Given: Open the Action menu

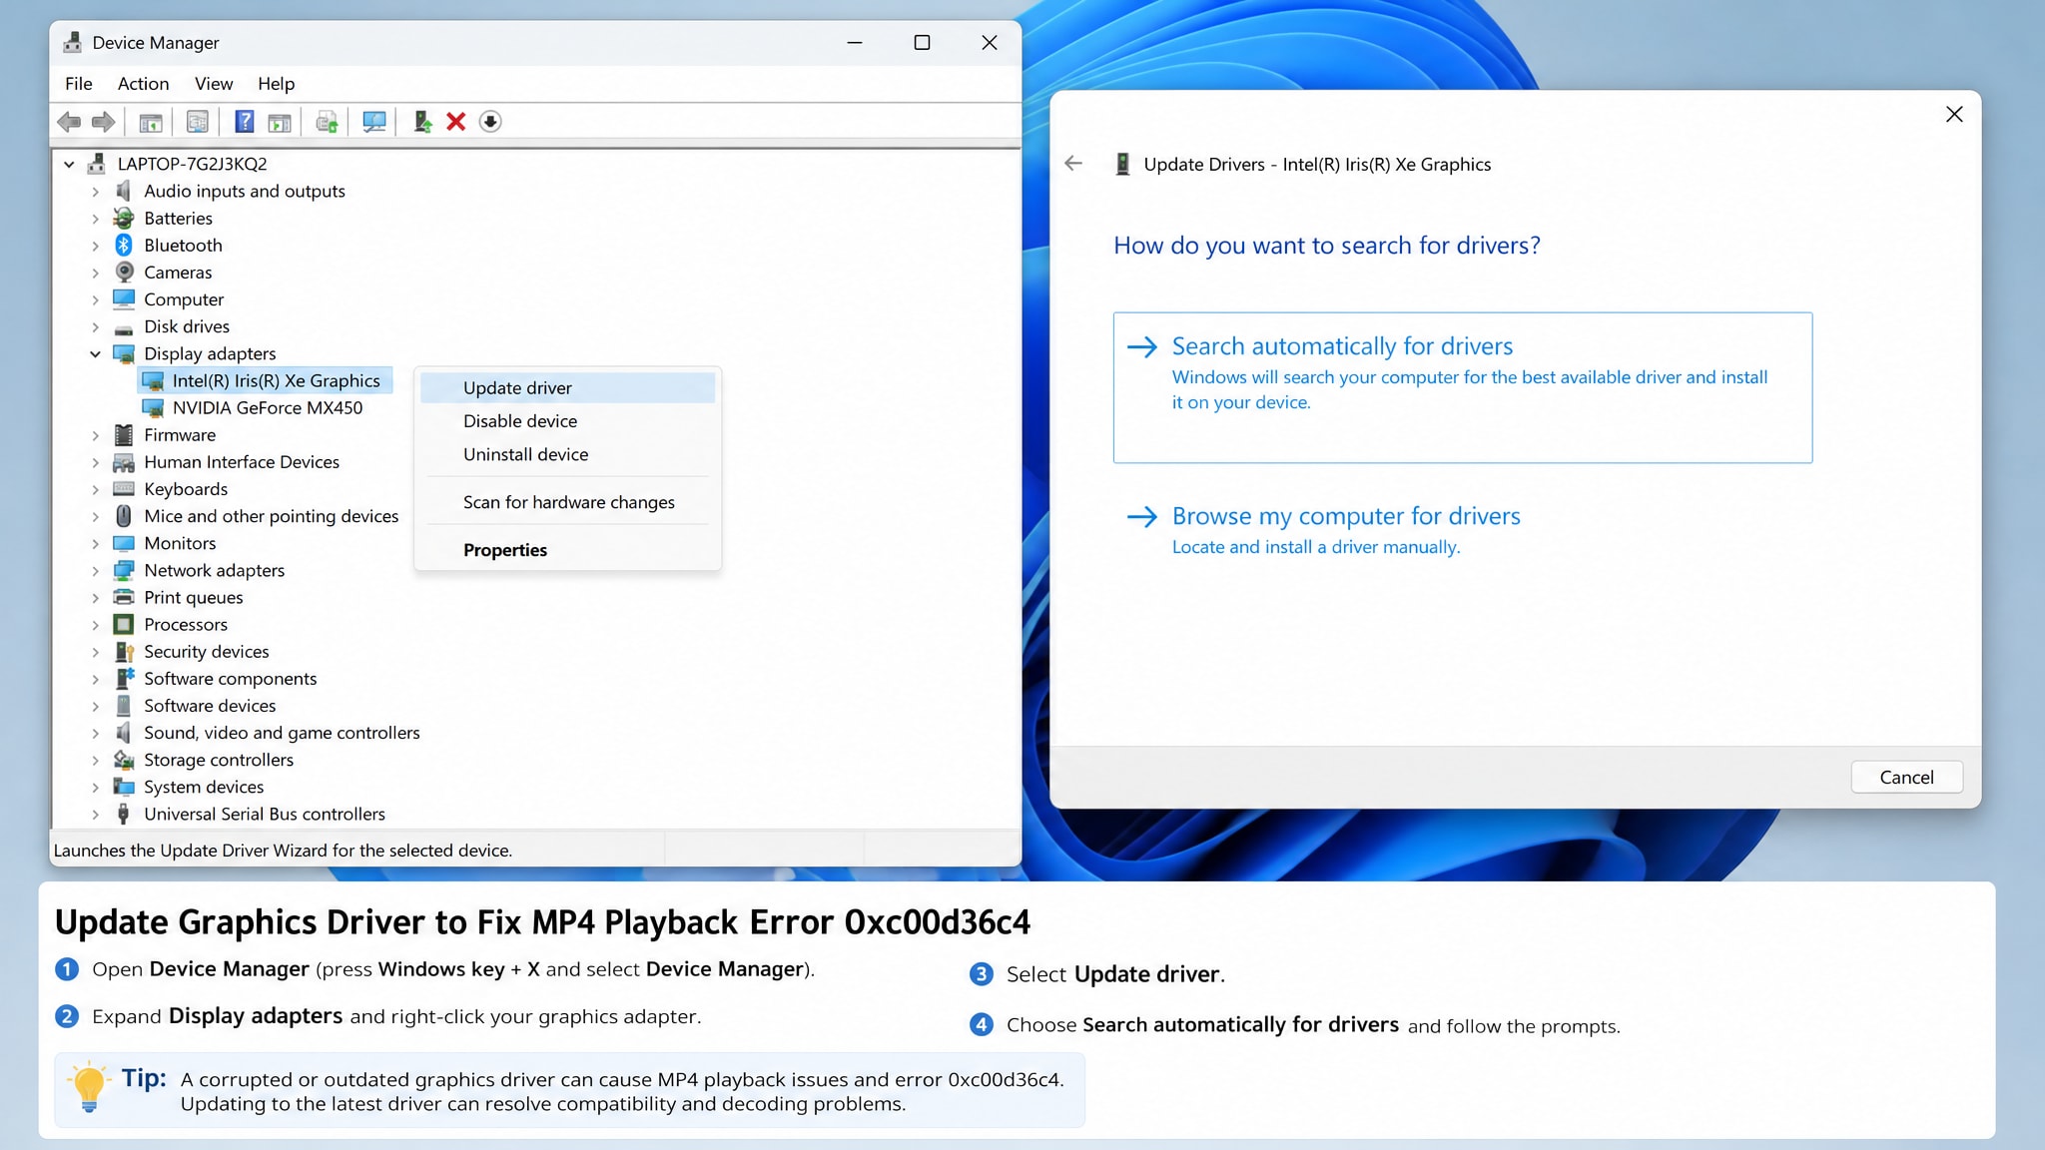Looking at the screenshot, I should point(144,84).
